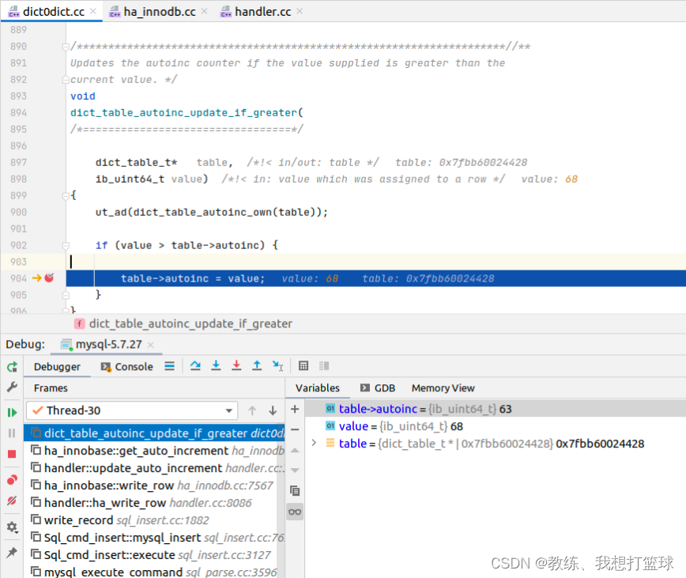
Task: Restore debug panel layout icon
Action: pos(324,366)
